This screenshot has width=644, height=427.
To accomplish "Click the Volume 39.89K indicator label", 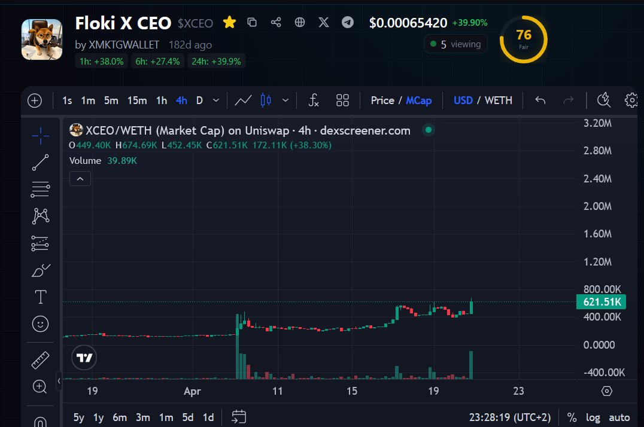I will (103, 160).
